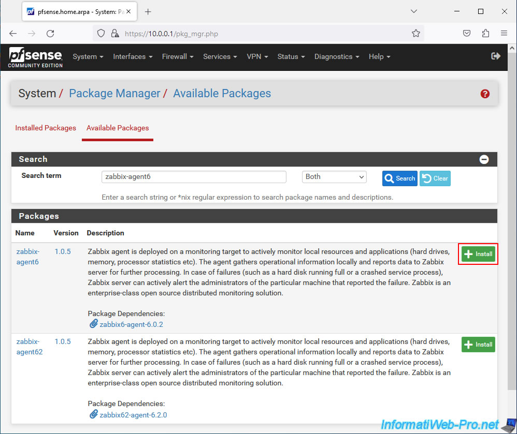Viewport: 517px width, 434px height.
Task: Click the Name column header
Action: tap(25, 233)
